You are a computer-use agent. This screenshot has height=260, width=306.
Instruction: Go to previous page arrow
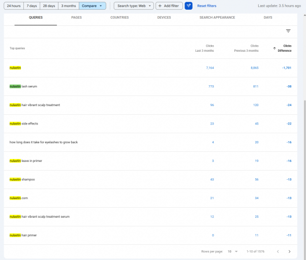pos(278,251)
